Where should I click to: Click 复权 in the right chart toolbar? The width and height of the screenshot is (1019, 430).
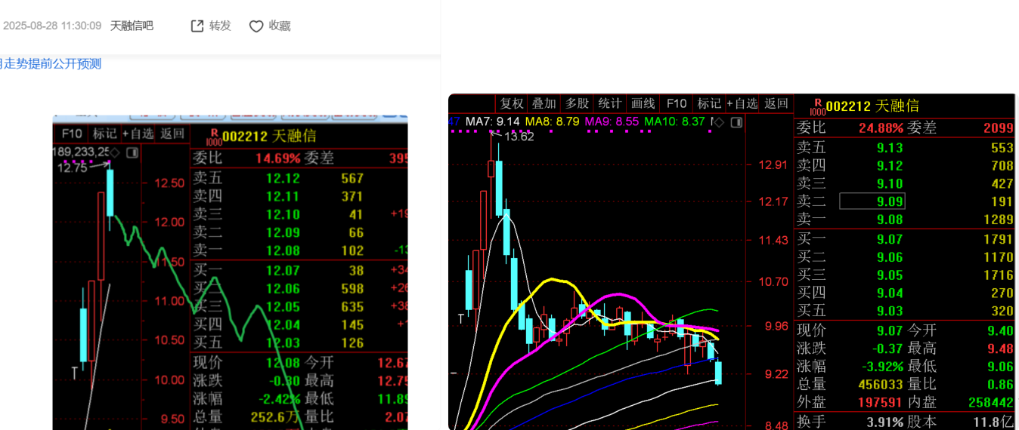click(512, 103)
